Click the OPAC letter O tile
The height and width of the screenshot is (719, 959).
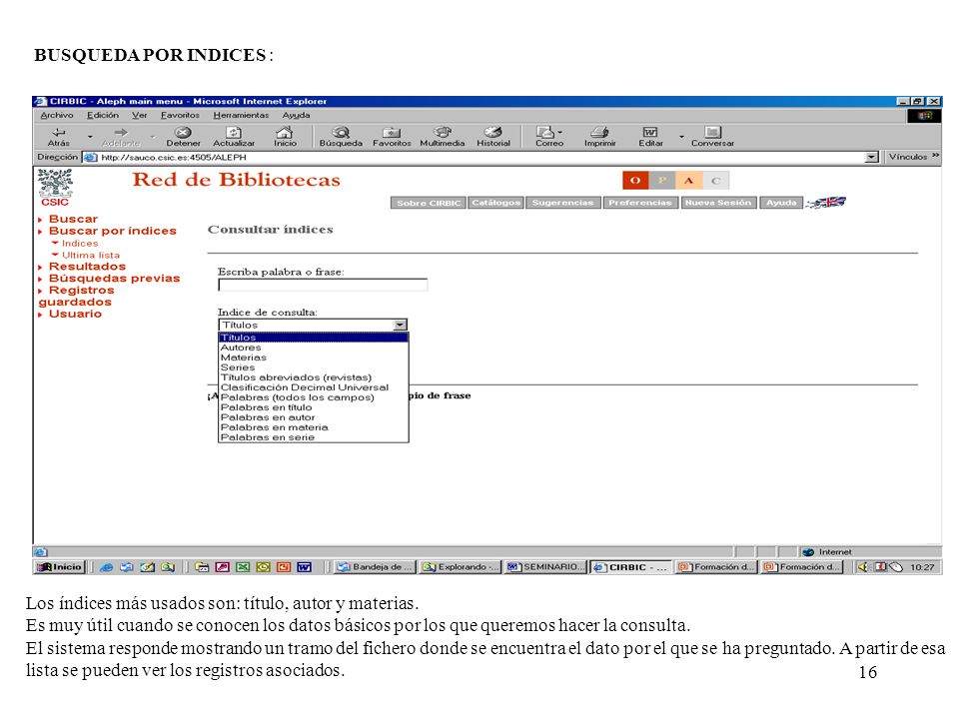(x=635, y=181)
